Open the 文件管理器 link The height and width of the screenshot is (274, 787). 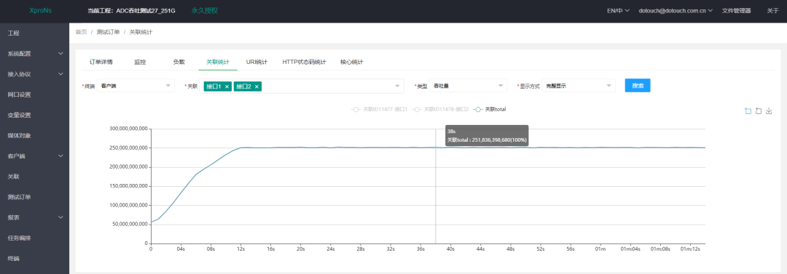tap(736, 10)
